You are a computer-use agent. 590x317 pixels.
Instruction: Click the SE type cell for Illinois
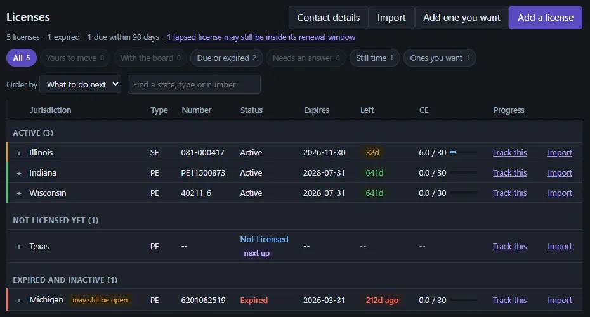coord(155,153)
